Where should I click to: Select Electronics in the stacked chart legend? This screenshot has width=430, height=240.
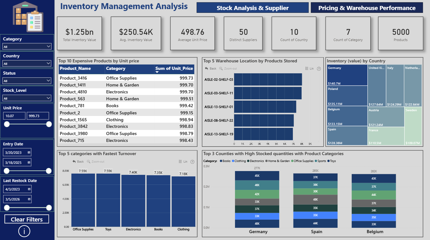point(256,161)
